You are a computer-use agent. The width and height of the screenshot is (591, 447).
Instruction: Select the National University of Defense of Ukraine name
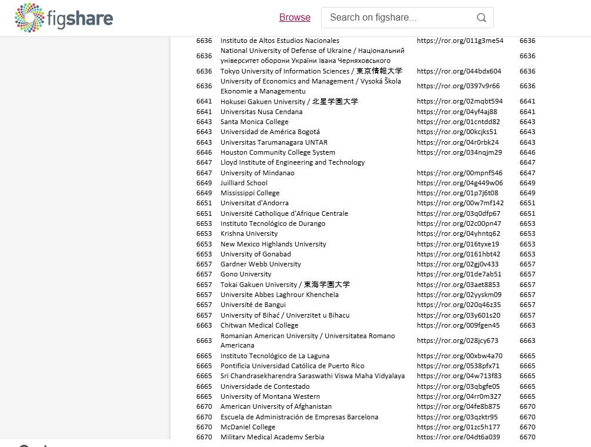click(312, 56)
